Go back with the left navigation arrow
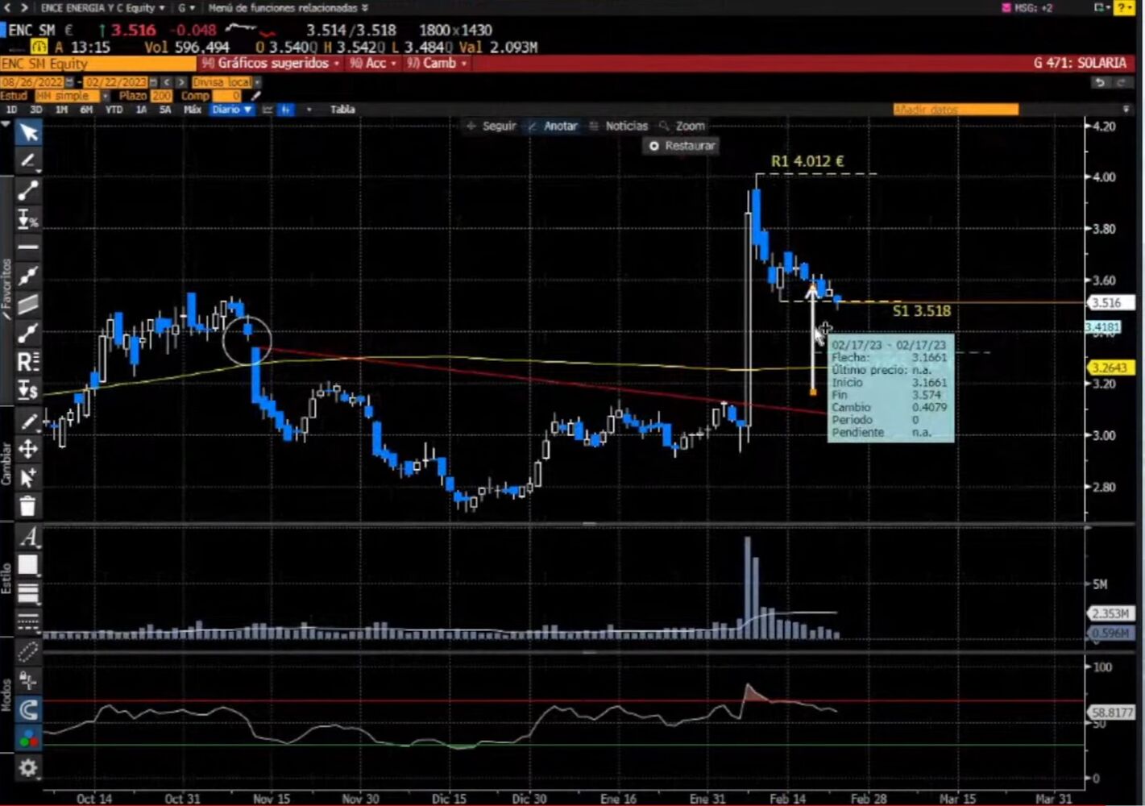Image resolution: width=1145 pixels, height=806 pixels. [7, 8]
